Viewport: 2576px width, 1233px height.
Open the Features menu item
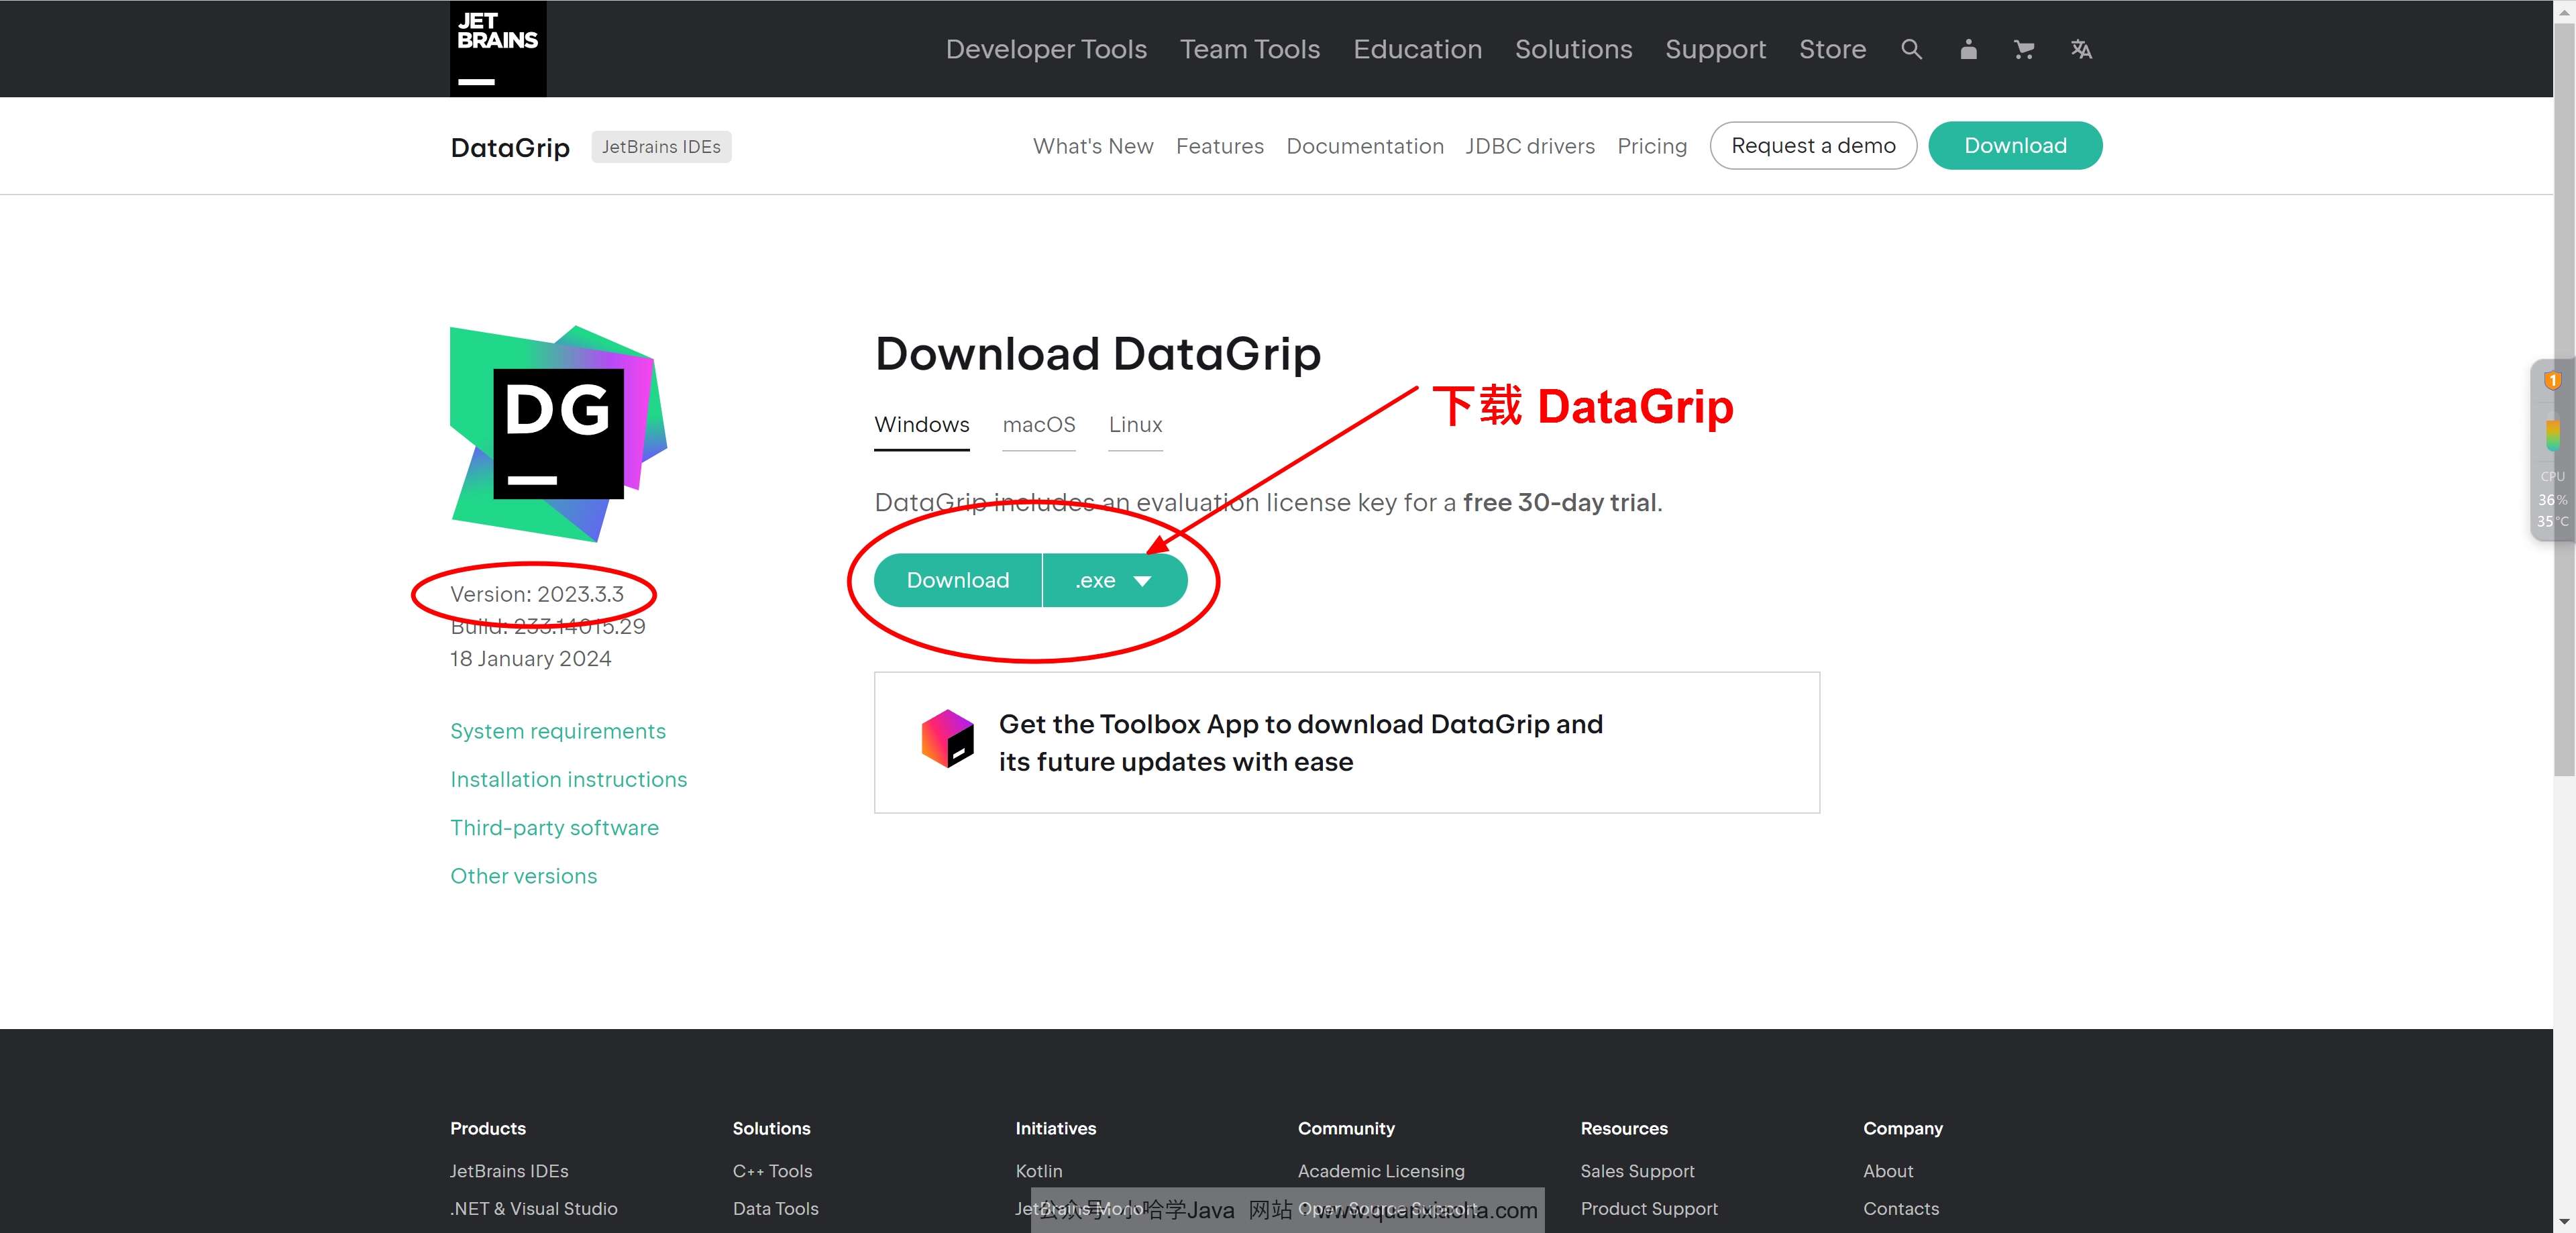1219,146
